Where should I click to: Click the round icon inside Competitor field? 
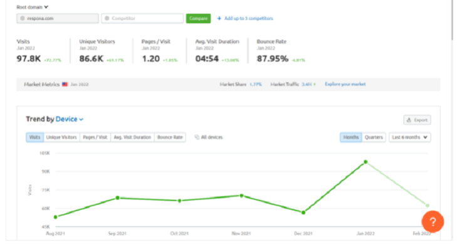[x=107, y=18]
